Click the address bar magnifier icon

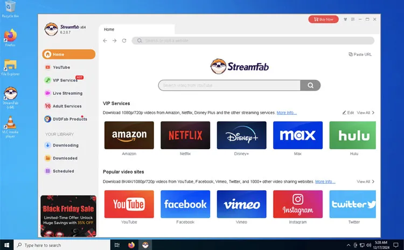pyautogui.click(x=140, y=40)
